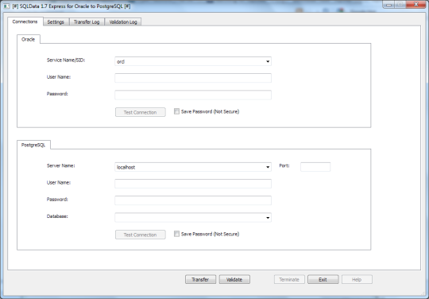
Task: Open Help
Action: [357, 280]
